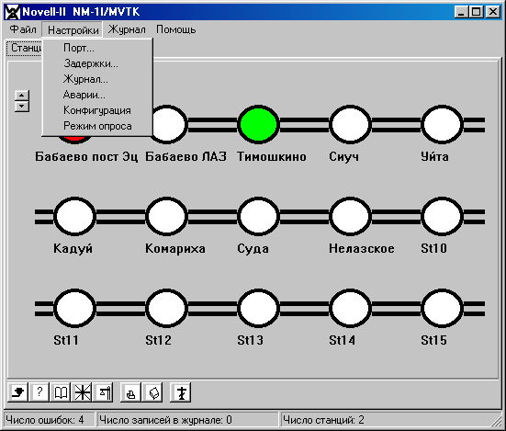Select the green Тимошкино station circle
This screenshot has width=506, height=431.
(x=258, y=124)
